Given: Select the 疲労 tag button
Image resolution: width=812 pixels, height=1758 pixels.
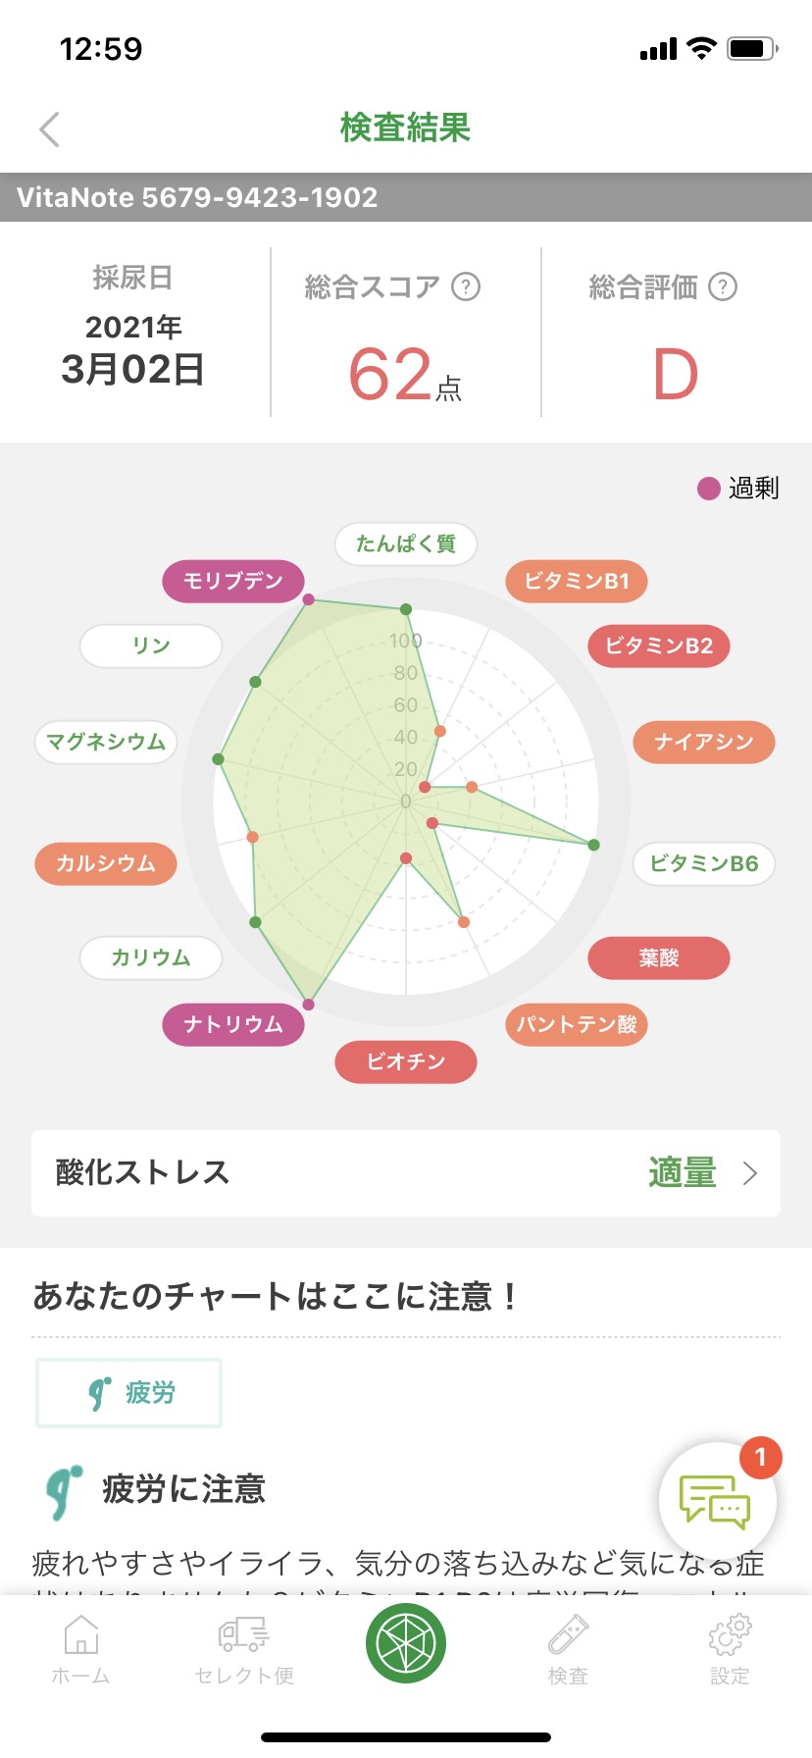Looking at the screenshot, I should click(x=129, y=1392).
